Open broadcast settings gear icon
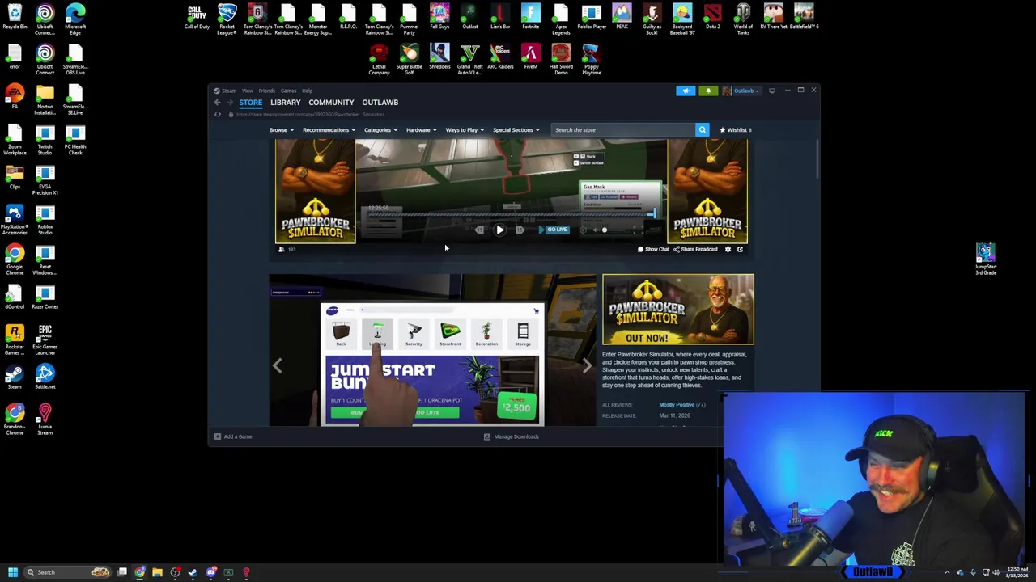Screen dimensions: 1036x582 728,249
